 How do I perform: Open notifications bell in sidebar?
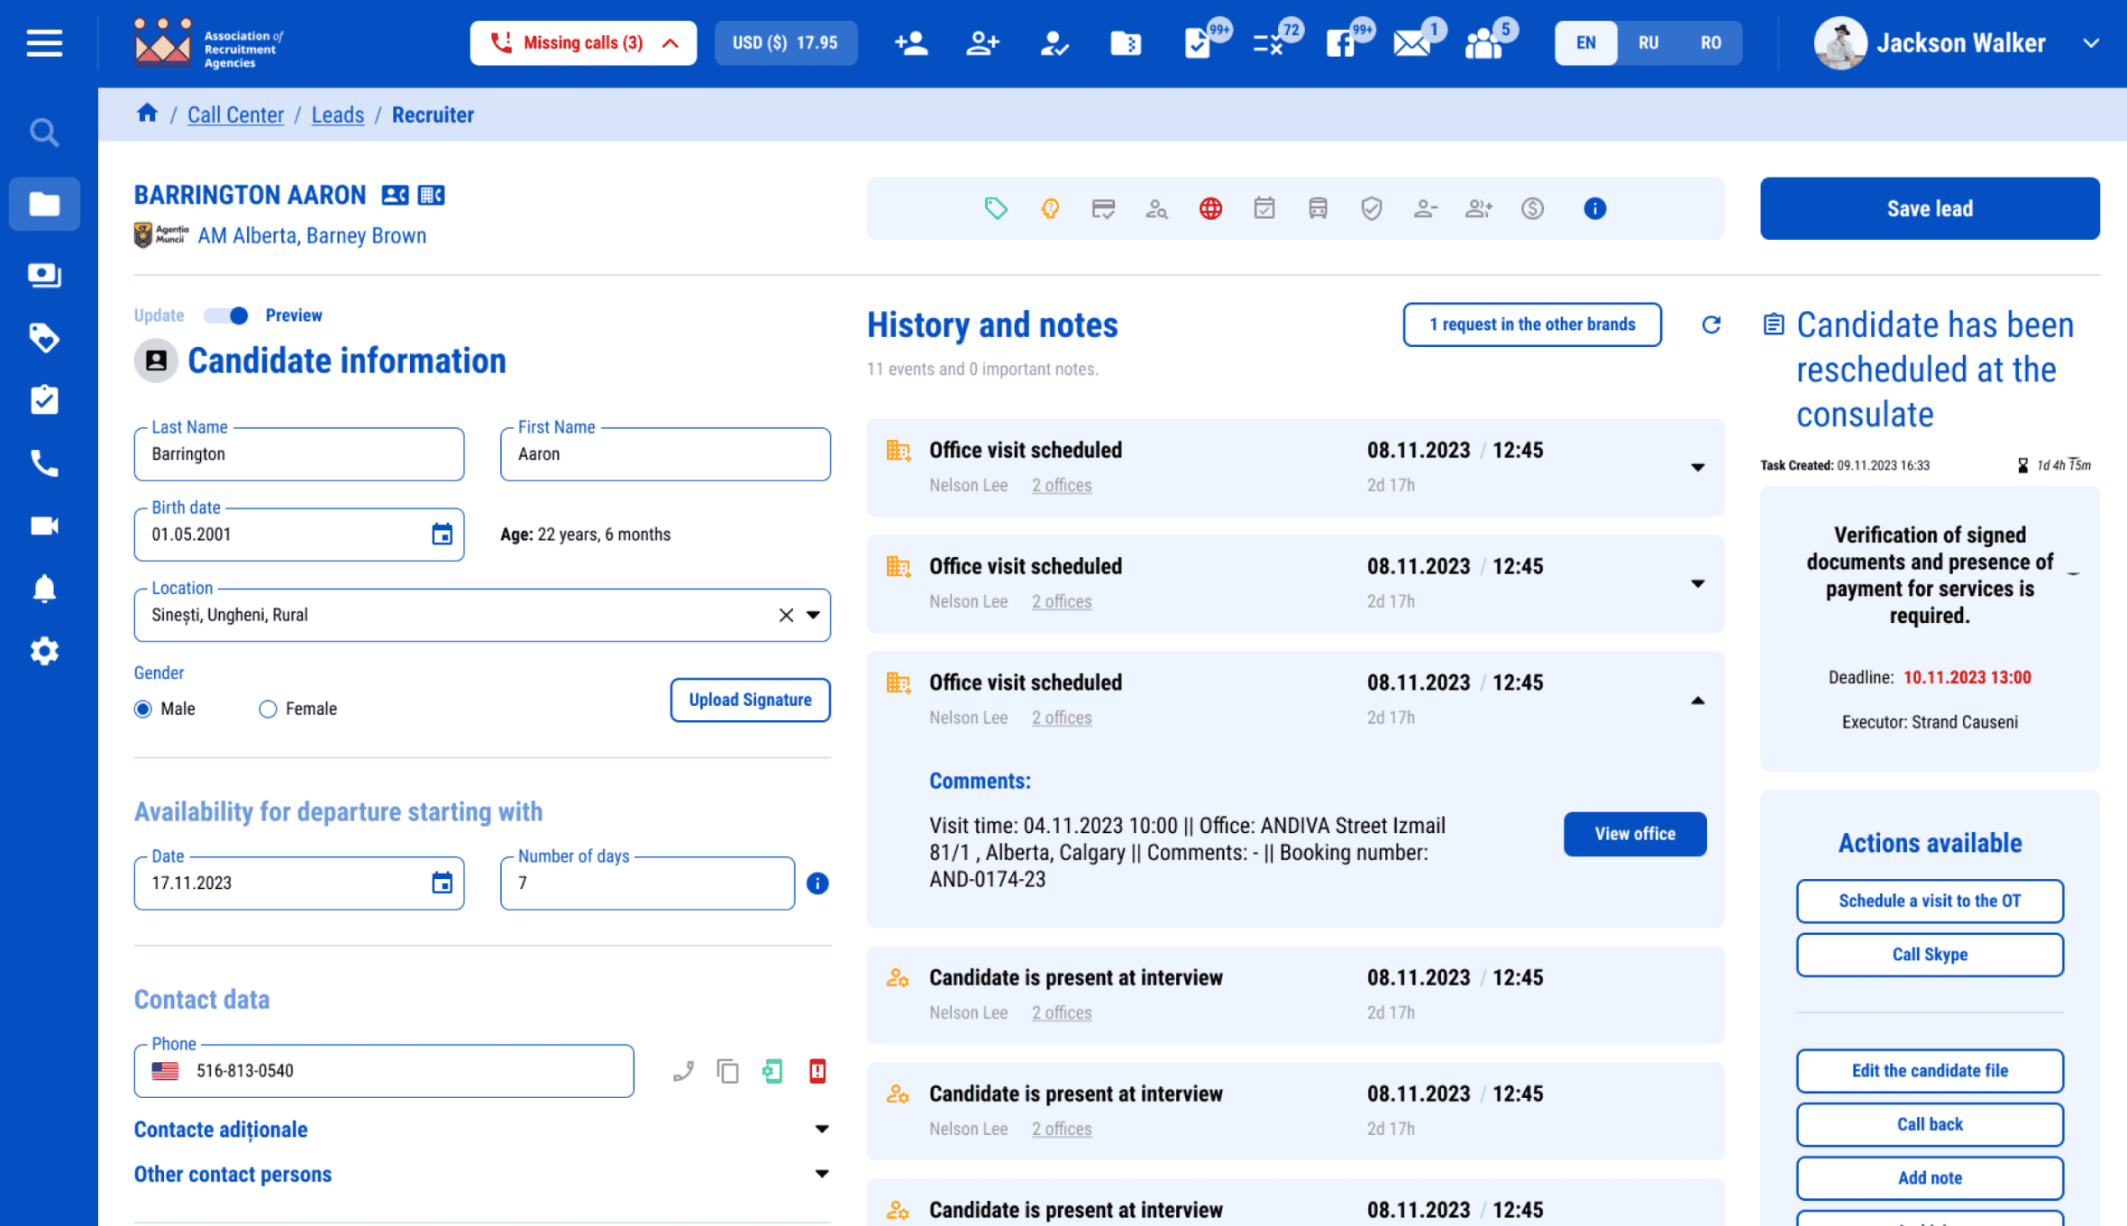pos(44,589)
